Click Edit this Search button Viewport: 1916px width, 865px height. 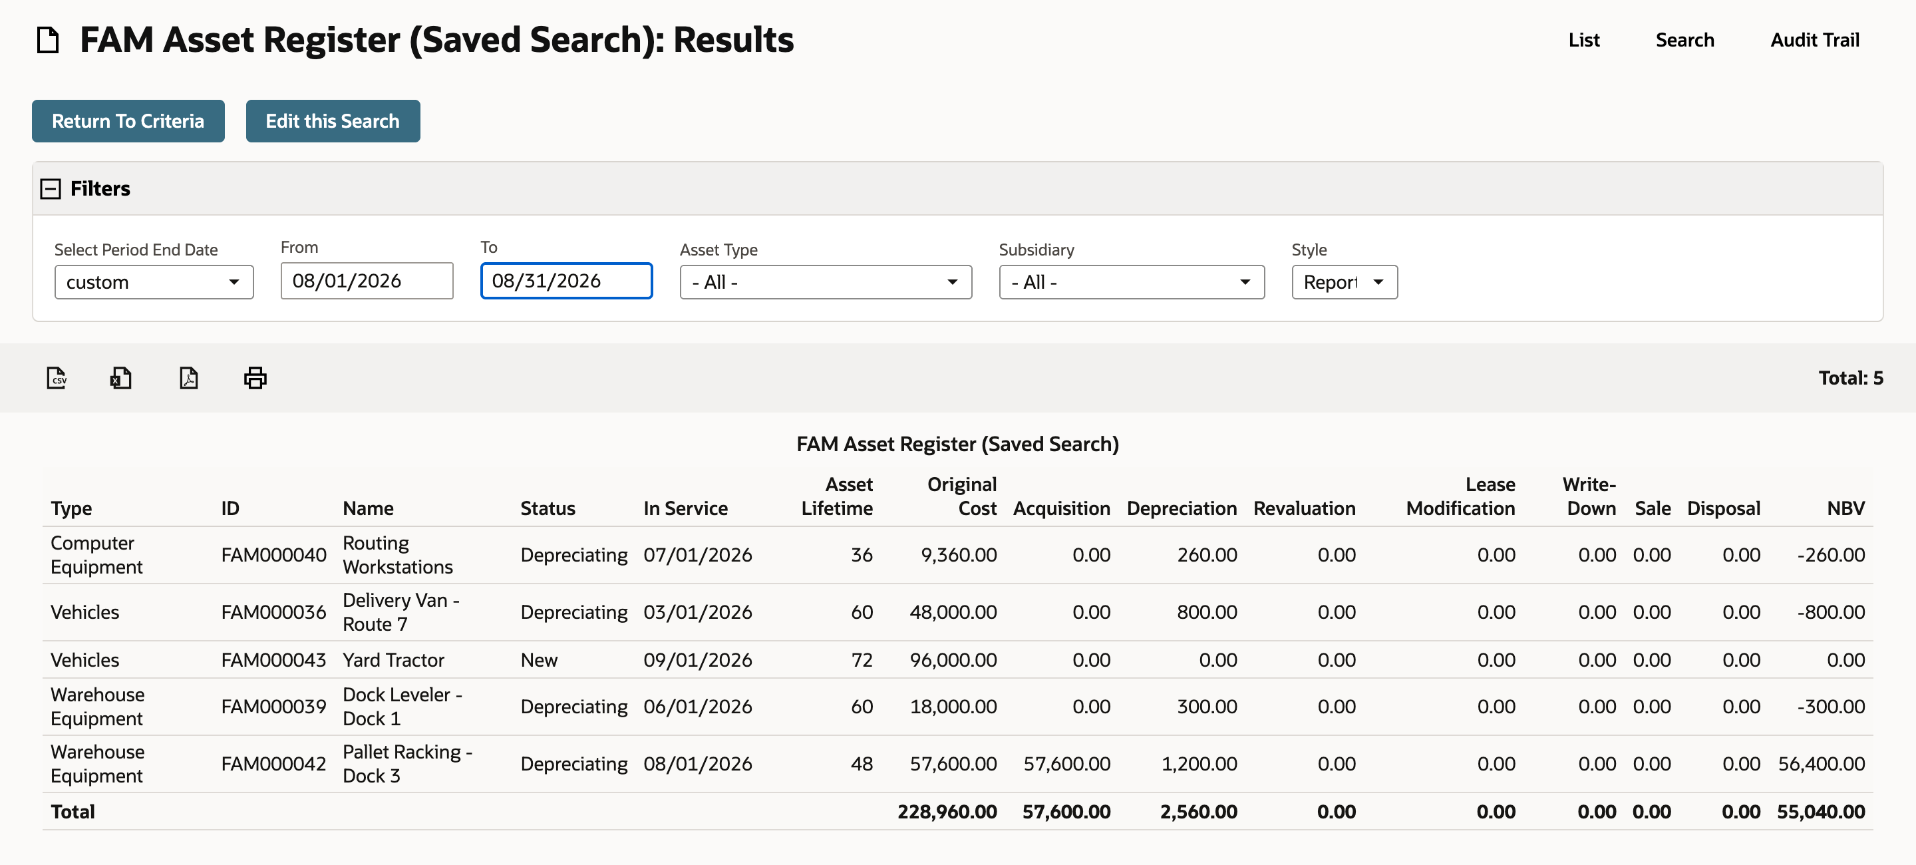(x=333, y=120)
